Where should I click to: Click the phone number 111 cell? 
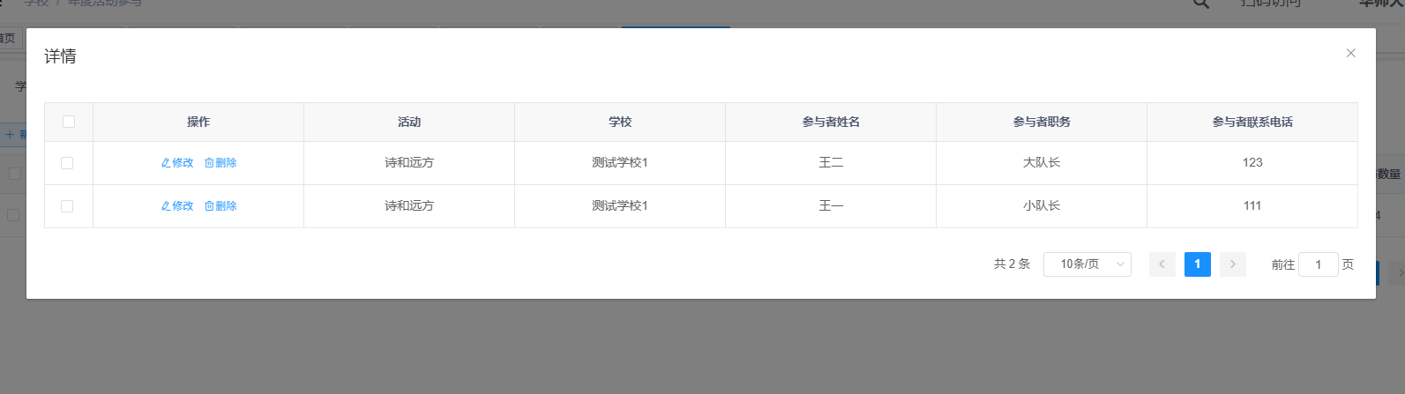point(1252,206)
